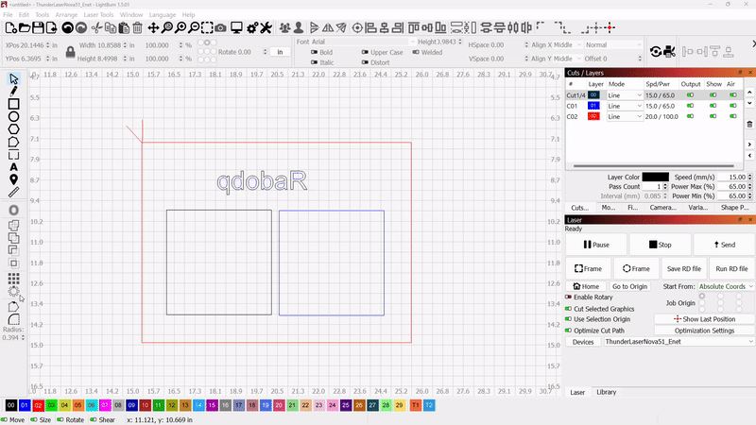The height and width of the screenshot is (425, 756).
Task: Toggle Bold font style switch
Action: click(x=314, y=52)
